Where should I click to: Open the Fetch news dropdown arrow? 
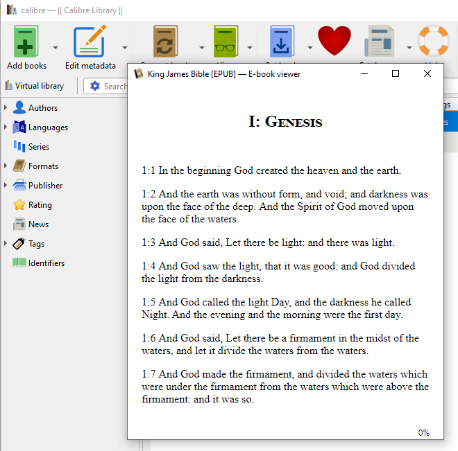click(409, 47)
